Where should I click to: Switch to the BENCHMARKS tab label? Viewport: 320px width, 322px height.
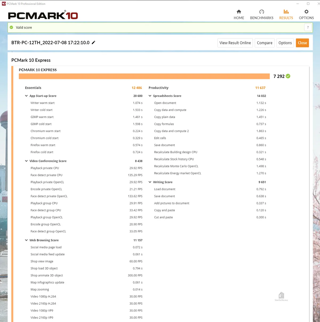(262, 18)
